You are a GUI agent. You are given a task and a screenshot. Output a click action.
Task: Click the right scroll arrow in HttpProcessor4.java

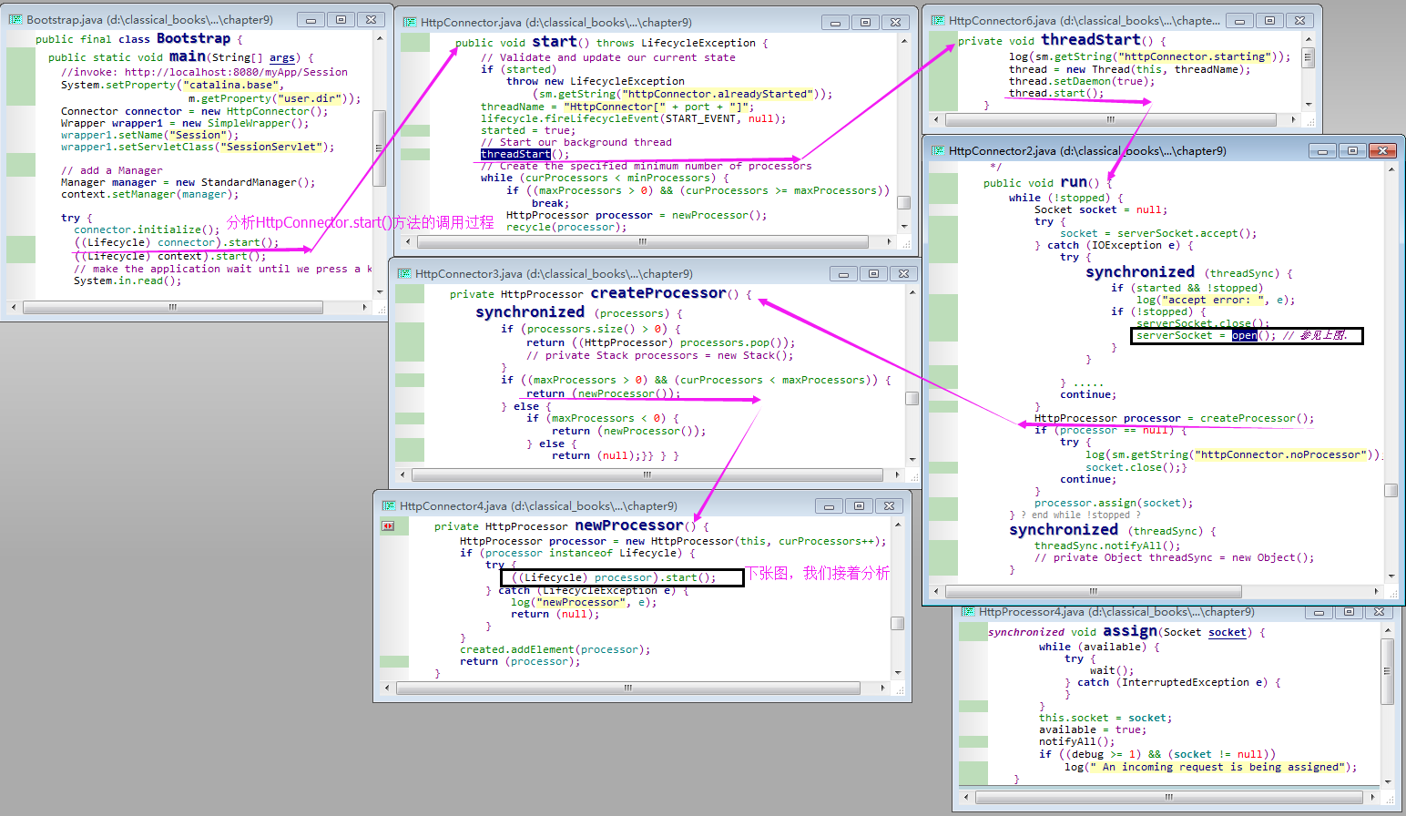(1373, 797)
